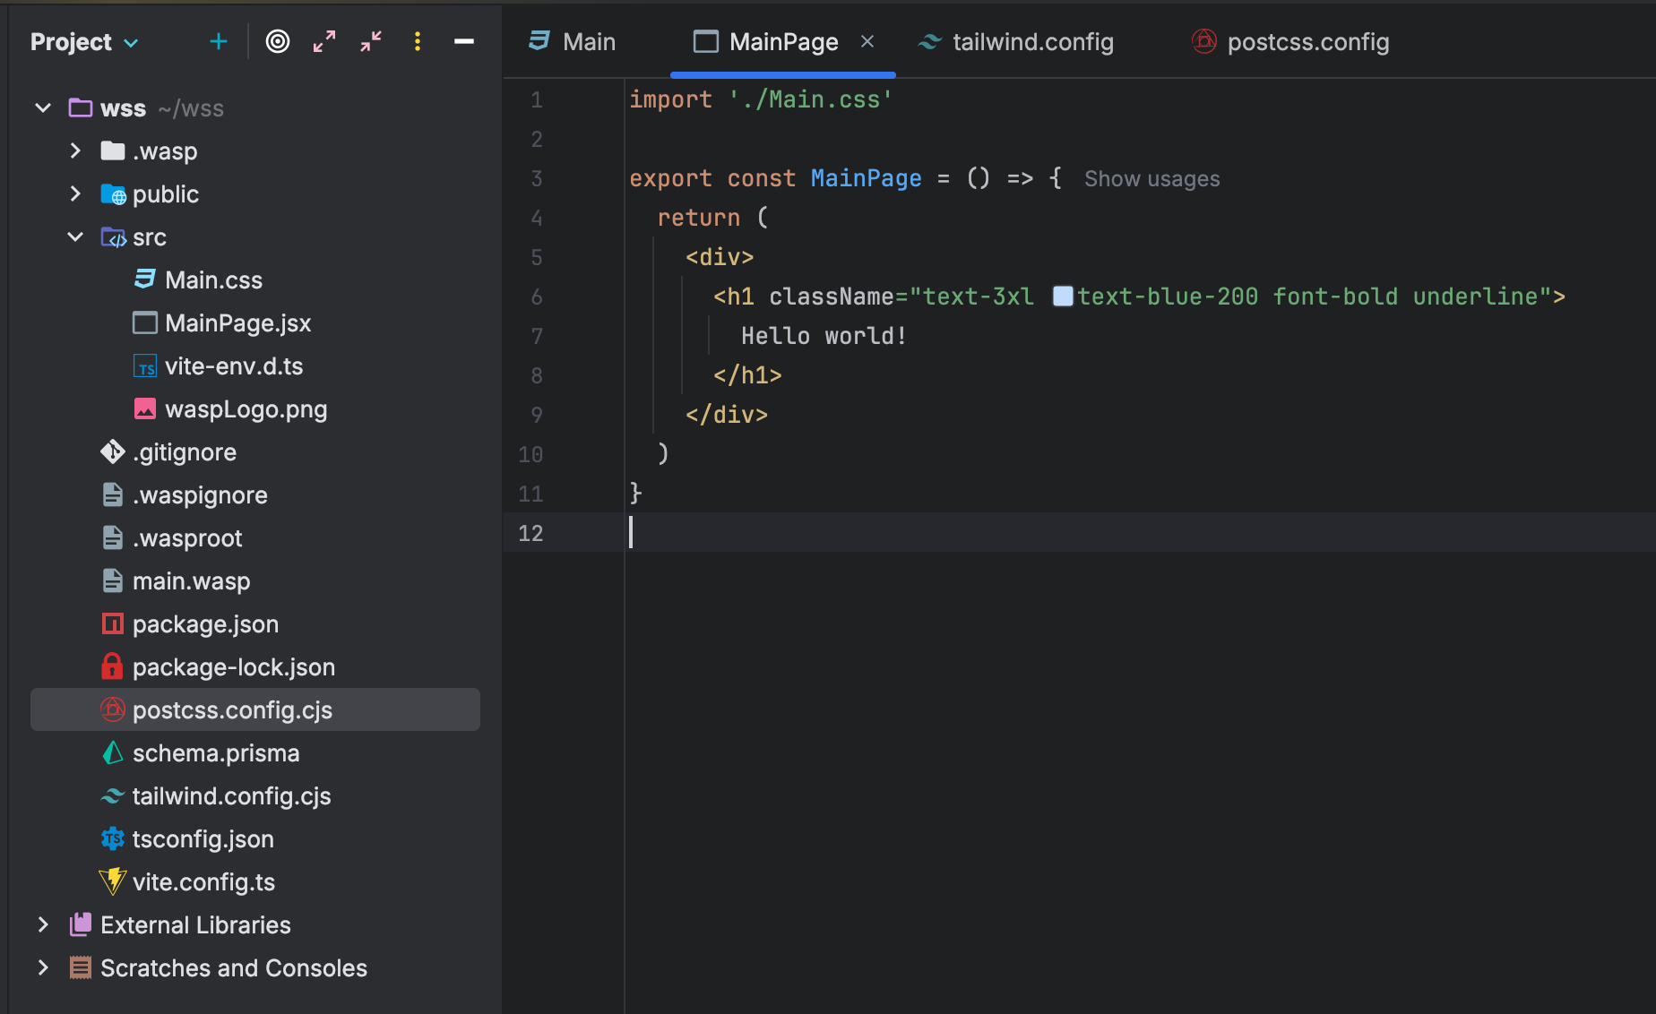The width and height of the screenshot is (1656, 1014).
Task: Click the red lock icon of package-lock.json
Action: 112,666
